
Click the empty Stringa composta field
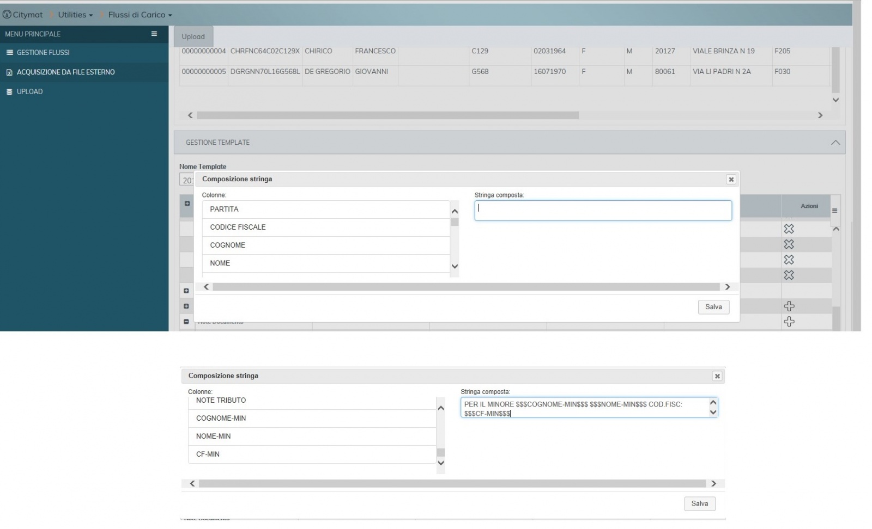pyautogui.click(x=603, y=211)
